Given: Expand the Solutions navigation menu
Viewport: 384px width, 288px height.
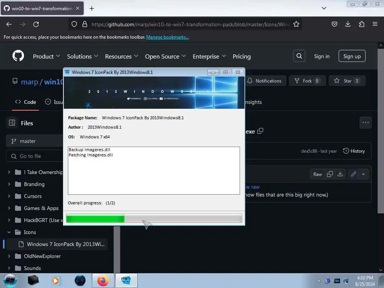Looking at the screenshot, I should pyautogui.click(x=82, y=56).
